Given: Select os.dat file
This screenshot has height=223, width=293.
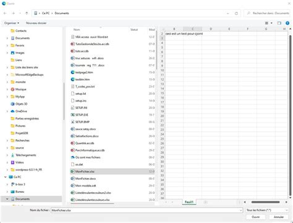Looking at the screenshot, I should (x=79, y=164).
